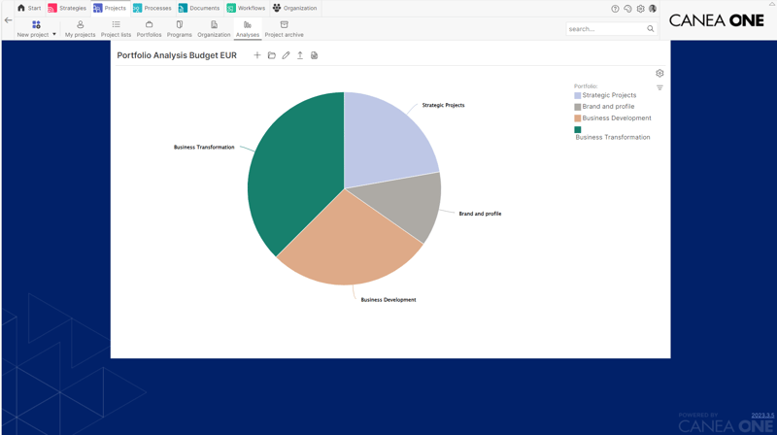The image size is (777, 435).
Task: Click the 'Business Transformation' chart label
Action: pos(204,148)
